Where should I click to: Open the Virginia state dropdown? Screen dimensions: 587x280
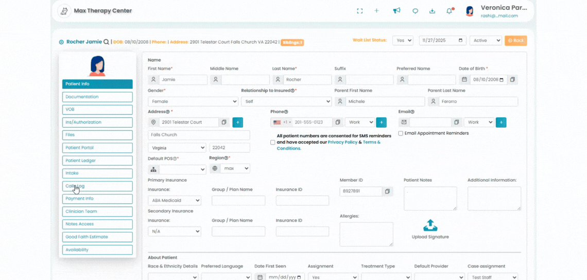(177, 148)
